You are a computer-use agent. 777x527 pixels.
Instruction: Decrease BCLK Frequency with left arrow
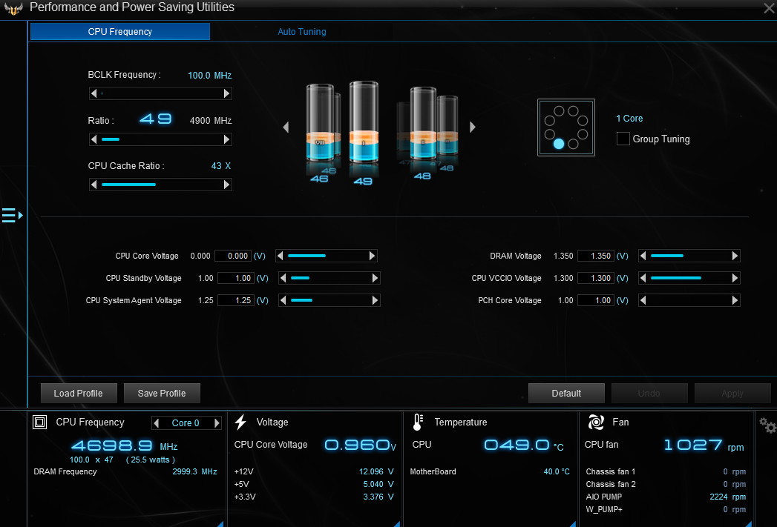(x=94, y=93)
